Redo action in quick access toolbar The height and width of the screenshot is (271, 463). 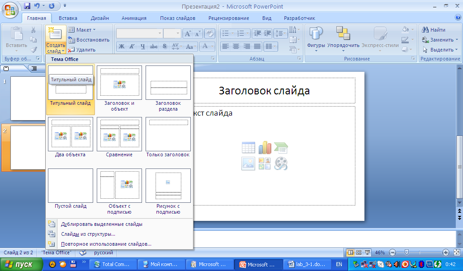[x=52, y=6]
